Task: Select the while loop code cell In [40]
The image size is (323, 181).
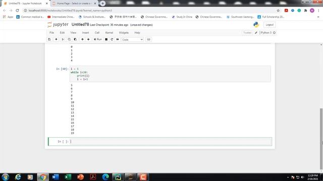Action: click(171, 74)
